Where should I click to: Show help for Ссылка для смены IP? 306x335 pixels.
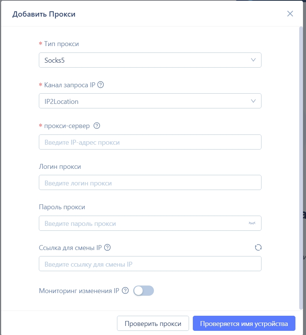tap(107, 247)
